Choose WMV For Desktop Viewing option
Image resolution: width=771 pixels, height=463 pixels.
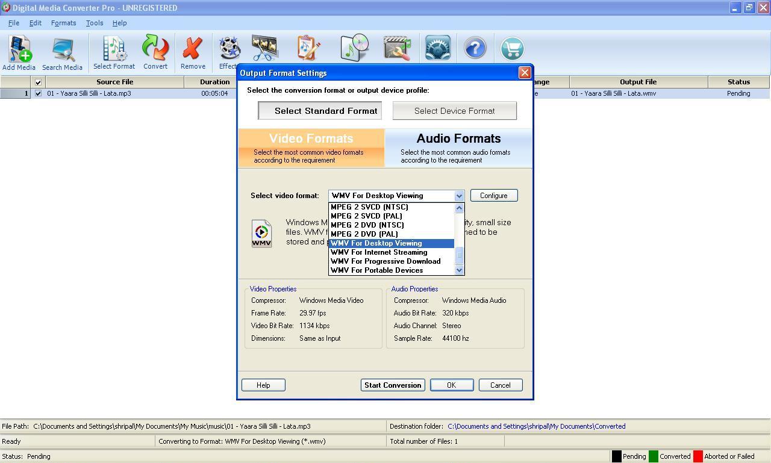[392, 243]
